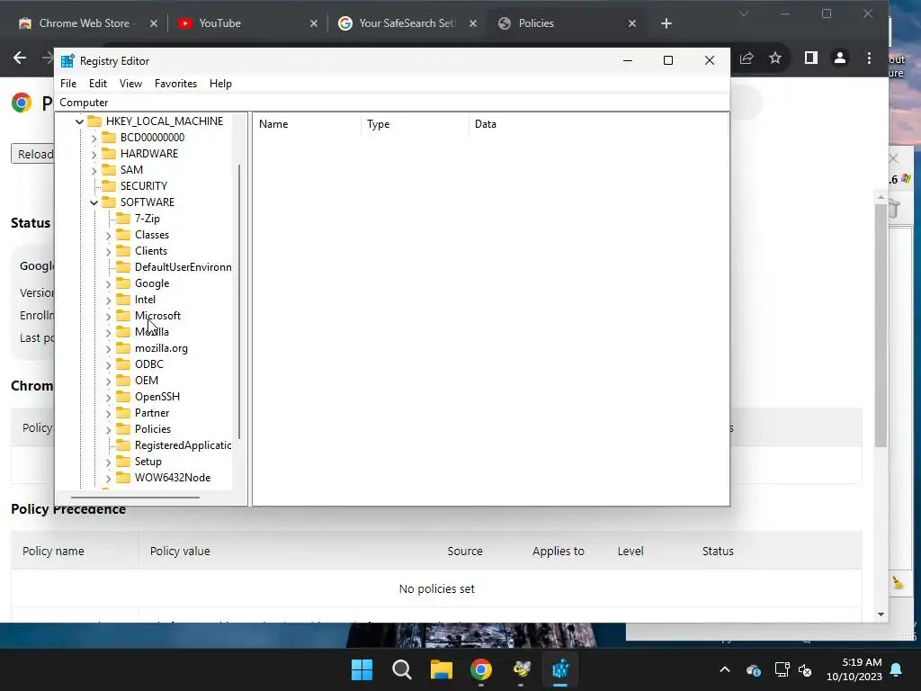Click the Reload policies button in Chrome

[33, 154]
